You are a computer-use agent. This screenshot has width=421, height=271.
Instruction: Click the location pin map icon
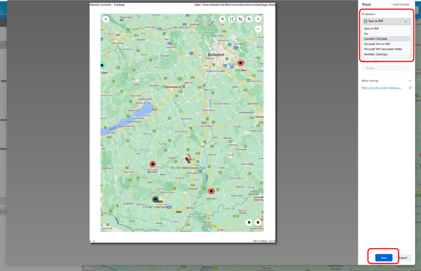(258, 222)
